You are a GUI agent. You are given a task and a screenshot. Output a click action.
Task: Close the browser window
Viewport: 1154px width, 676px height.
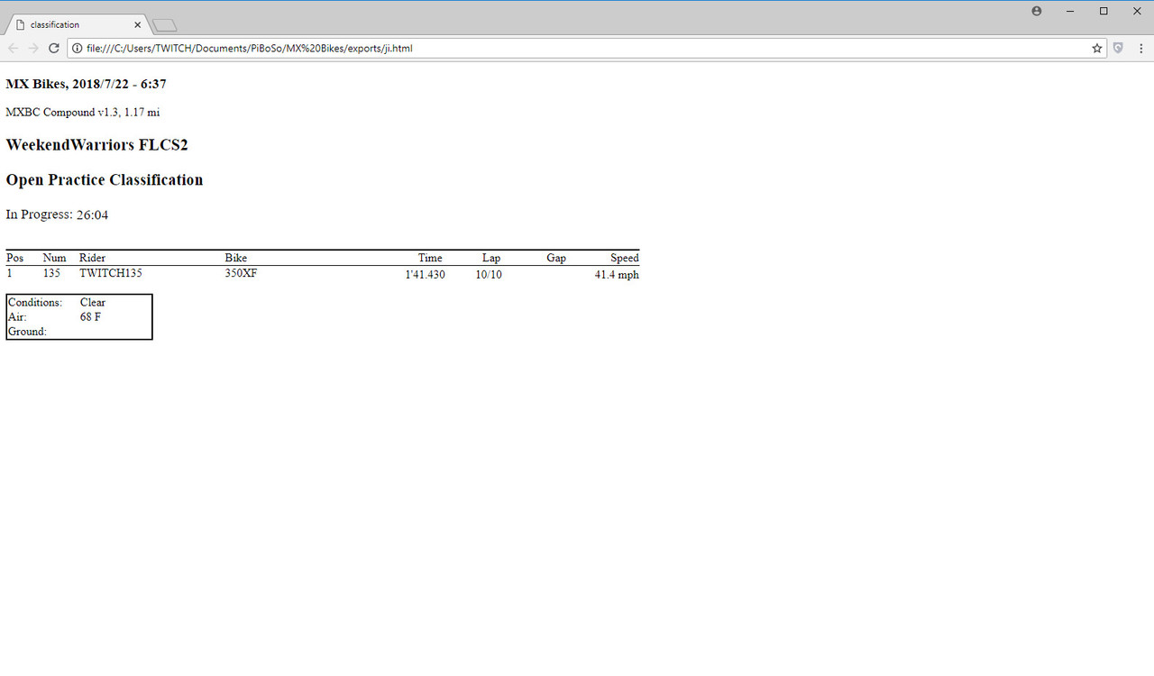[x=1137, y=11]
